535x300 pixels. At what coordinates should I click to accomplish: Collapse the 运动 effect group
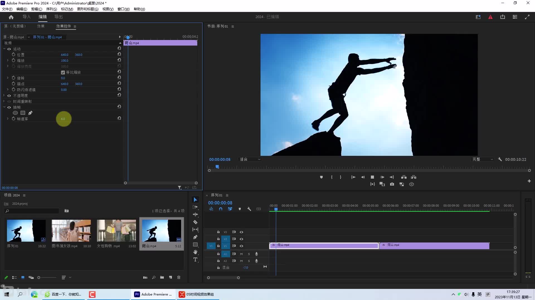coord(4,49)
